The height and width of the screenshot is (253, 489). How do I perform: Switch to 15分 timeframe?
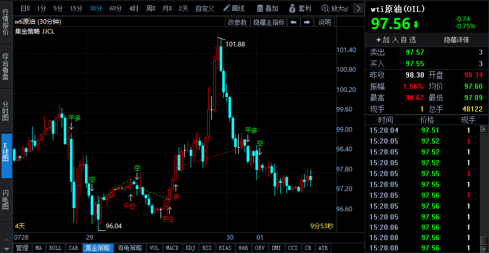pyautogui.click(x=76, y=8)
